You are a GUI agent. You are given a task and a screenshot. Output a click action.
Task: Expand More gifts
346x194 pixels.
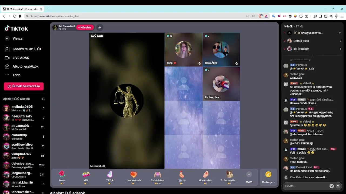click(x=249, y=177)
